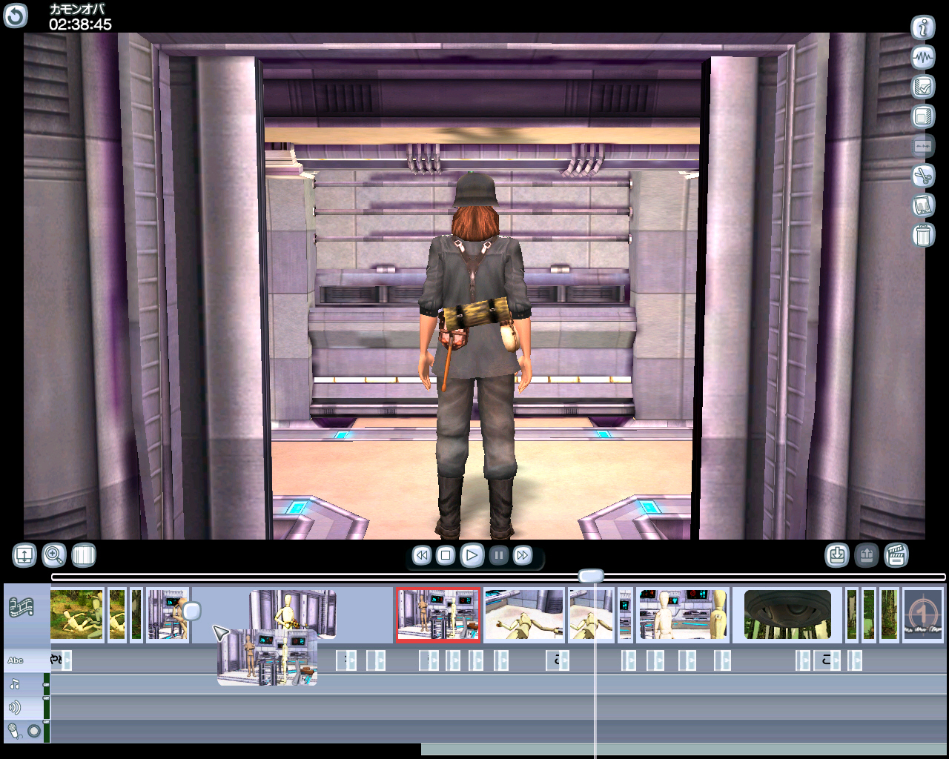Click the timeline playhead scrubber handle
Screen dimensions: 949x759
(x=591, y=576)
